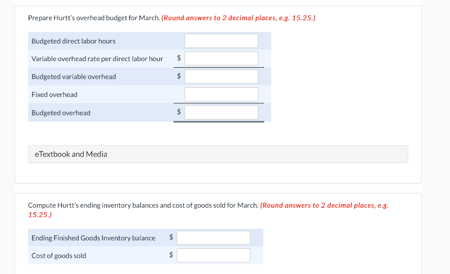450x274 pixels.
Task: Select the 'Budgeted overhead' row label
Action: coord(61,113)
